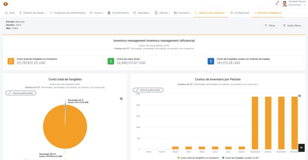The width and height of the screenshot is (308, 160).
Task: Click the document icon beside Procedimientos
Action: pyautogui.click(x=109, y=13)
